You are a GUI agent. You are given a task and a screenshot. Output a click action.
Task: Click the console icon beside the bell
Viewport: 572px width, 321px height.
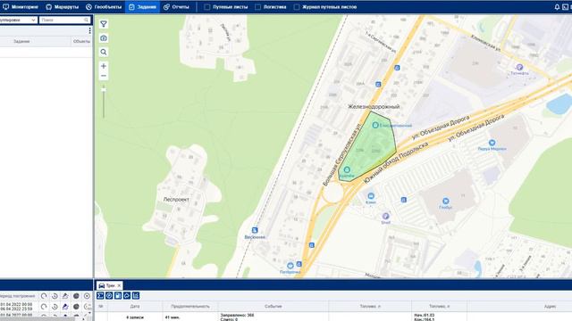point(566,7)
